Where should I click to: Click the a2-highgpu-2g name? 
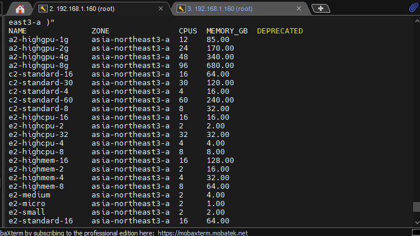[39, 48]
